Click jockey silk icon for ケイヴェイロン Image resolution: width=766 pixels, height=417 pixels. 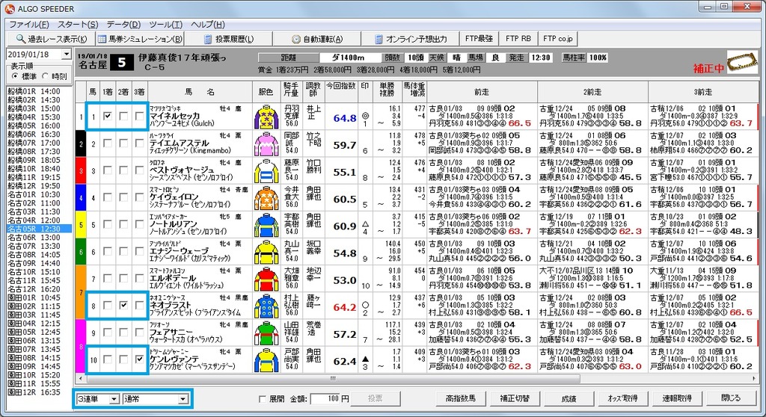click(266, 198)
